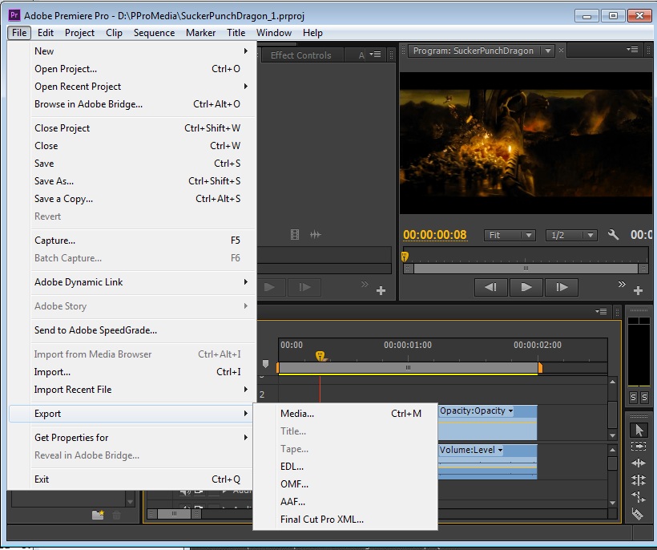Open the Opacity:Opacity clip effect dropdown
Image resolution: width=657 pixels, height=550 pixels.
click(510, 410)
